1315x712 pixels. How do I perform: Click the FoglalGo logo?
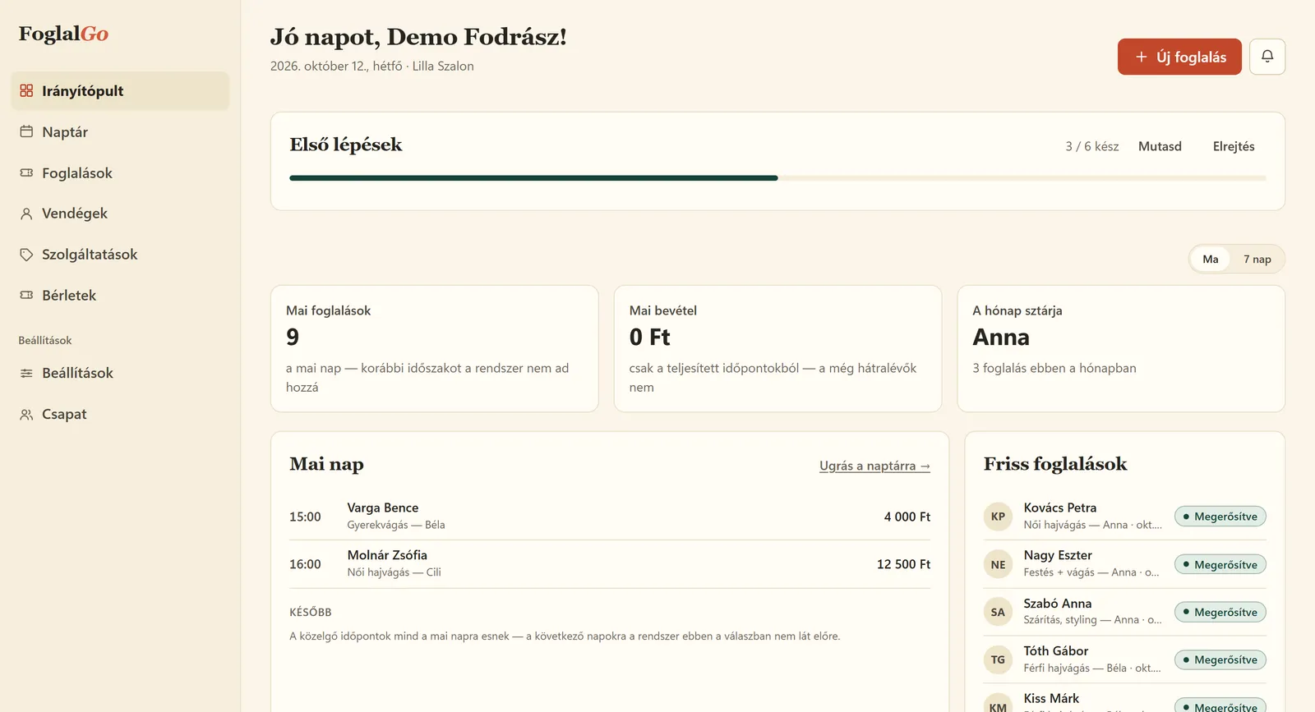point(63,34)
